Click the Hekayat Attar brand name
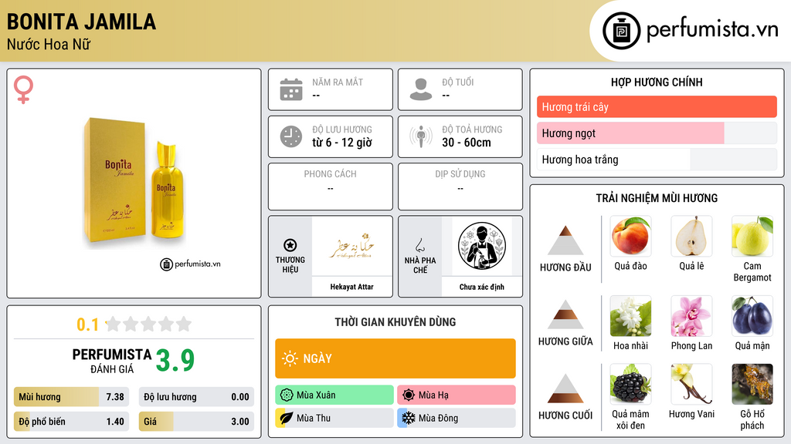Screen dimensions: 791x444 pos(351,287)
